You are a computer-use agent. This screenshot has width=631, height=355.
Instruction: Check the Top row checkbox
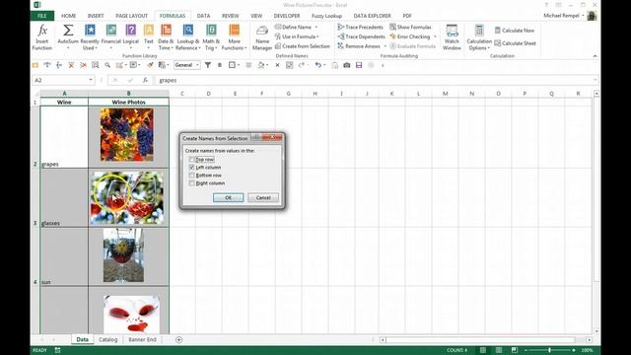(191, 160)
